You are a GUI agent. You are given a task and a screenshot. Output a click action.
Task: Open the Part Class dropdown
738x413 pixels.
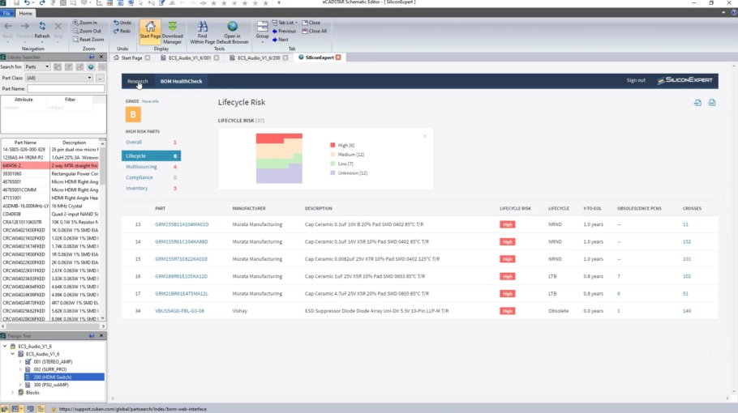59,78
